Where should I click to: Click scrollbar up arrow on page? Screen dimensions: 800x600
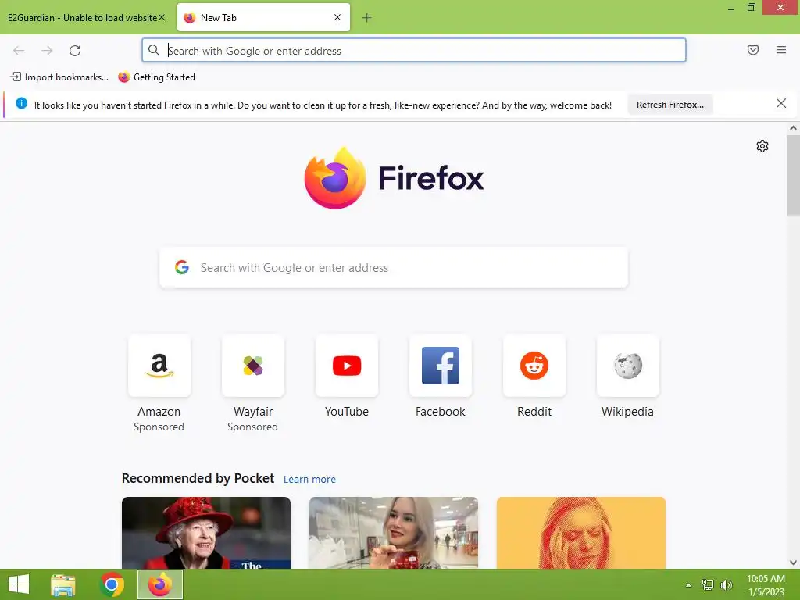tap(793, 129)
